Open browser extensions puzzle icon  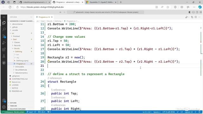[x=175, y=7]
